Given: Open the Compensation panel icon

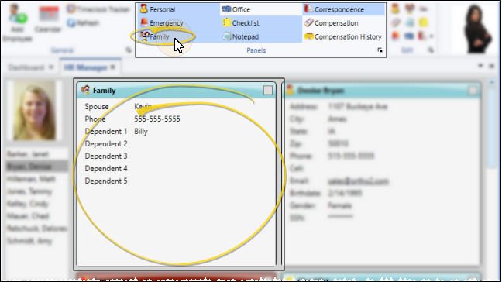Looking at the screenshot, I should click(x=308, y=22).
